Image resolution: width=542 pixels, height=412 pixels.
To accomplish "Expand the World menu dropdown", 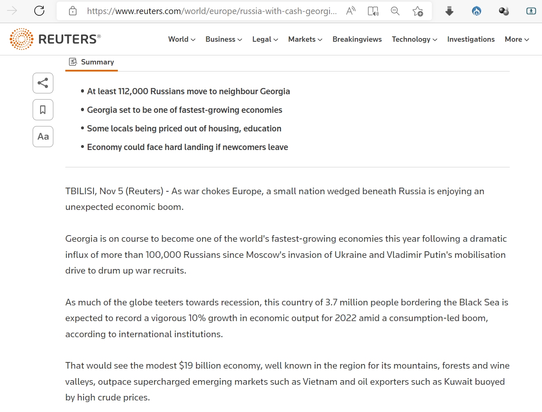I will (181, 39).
